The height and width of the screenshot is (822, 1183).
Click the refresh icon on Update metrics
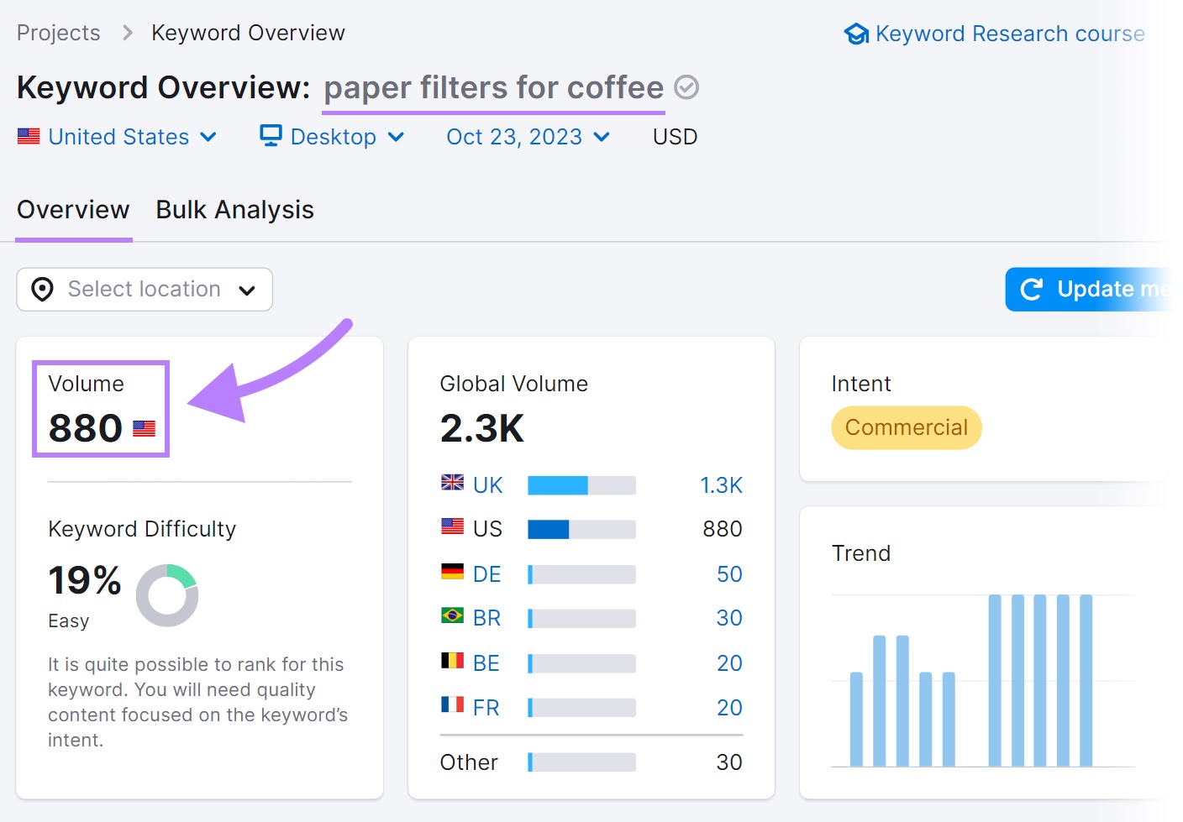pyautogui.click(x=1033, y=289)
